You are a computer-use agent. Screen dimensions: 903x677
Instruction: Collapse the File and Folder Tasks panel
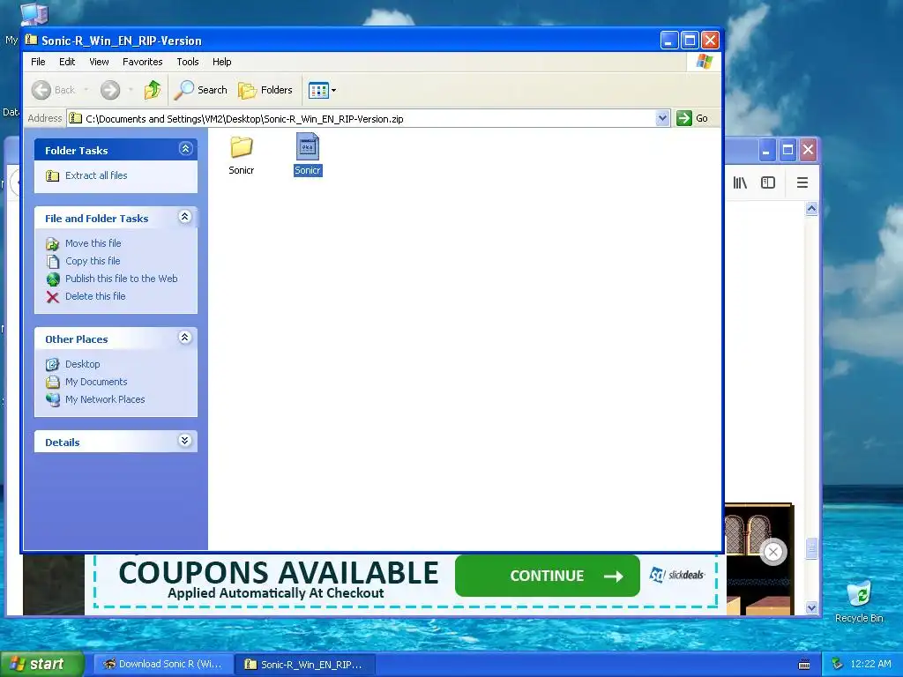pyautogui.click(x=185, y=217)
